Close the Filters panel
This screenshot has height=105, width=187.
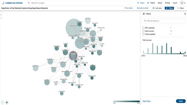click(185, 14)
